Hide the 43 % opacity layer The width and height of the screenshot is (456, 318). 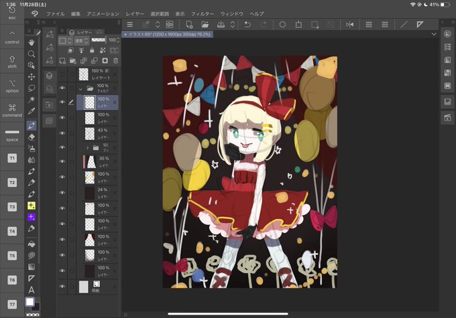[62, 133]
